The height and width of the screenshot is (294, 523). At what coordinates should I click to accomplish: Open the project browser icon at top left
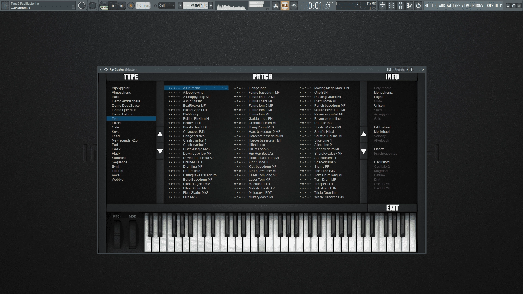(x=5, y=5)
